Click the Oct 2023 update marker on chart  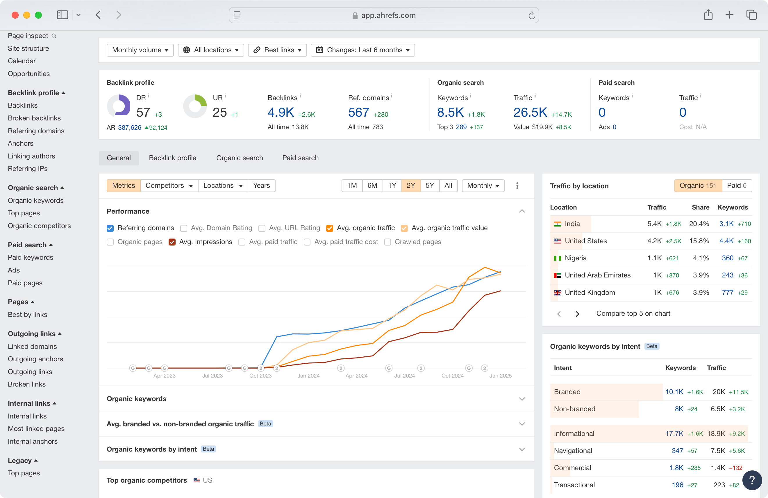261,368
